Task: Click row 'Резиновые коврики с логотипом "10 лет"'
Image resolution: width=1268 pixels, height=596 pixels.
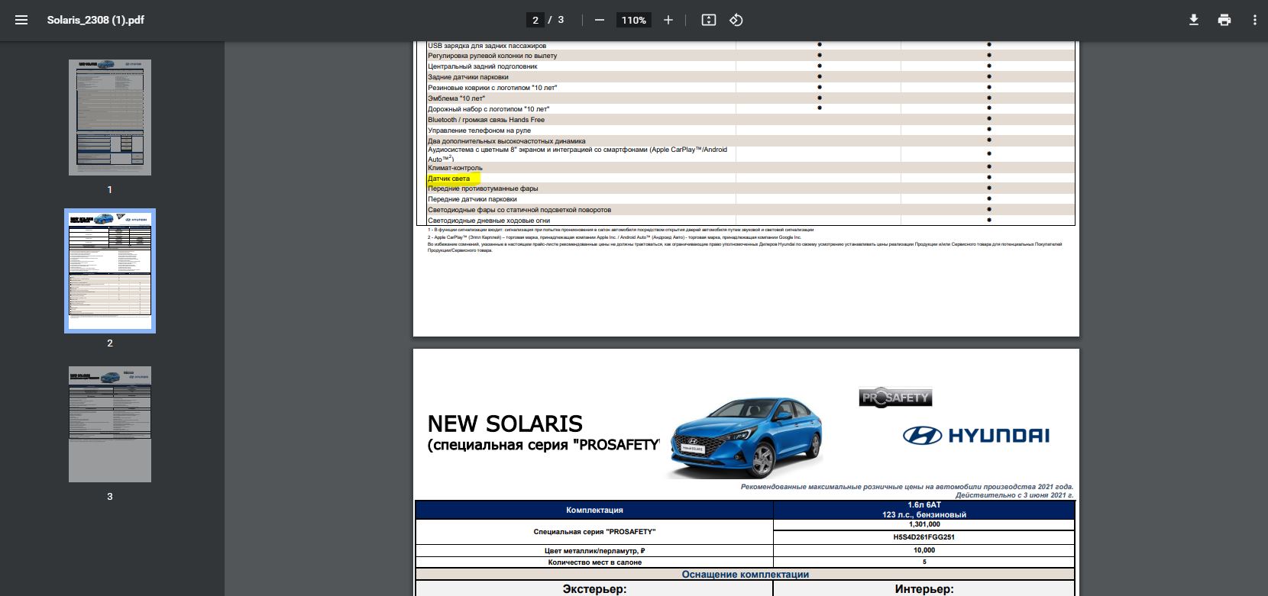Action: [750, 88]
